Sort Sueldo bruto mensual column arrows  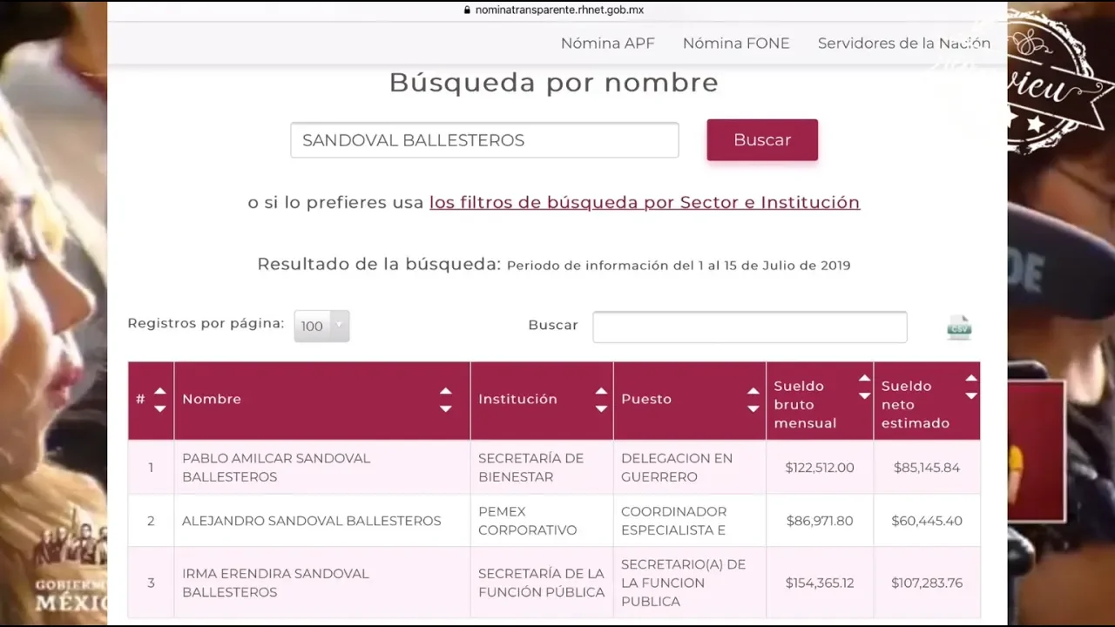[864, 387]
